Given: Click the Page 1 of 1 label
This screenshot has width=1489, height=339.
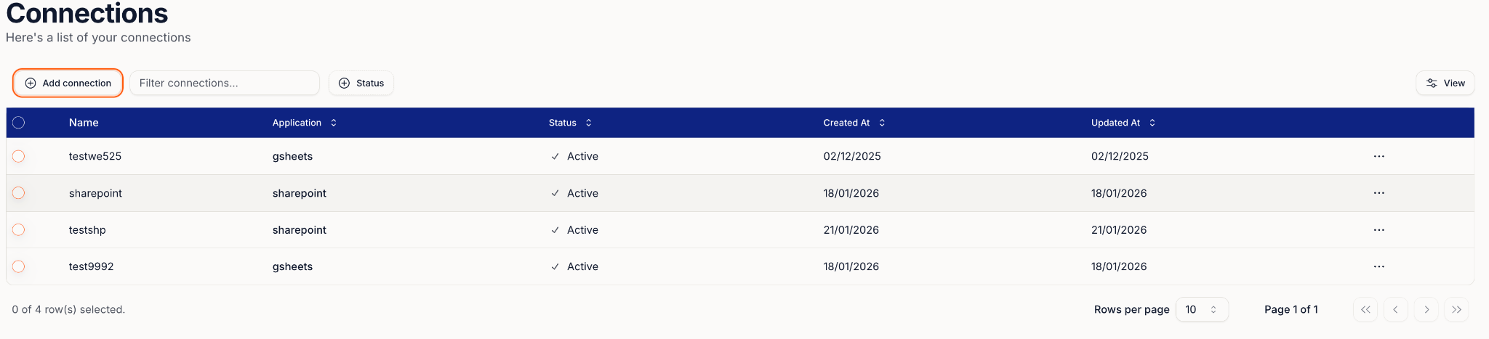Looking at the screenshot, I should [x=1291, y=309].
